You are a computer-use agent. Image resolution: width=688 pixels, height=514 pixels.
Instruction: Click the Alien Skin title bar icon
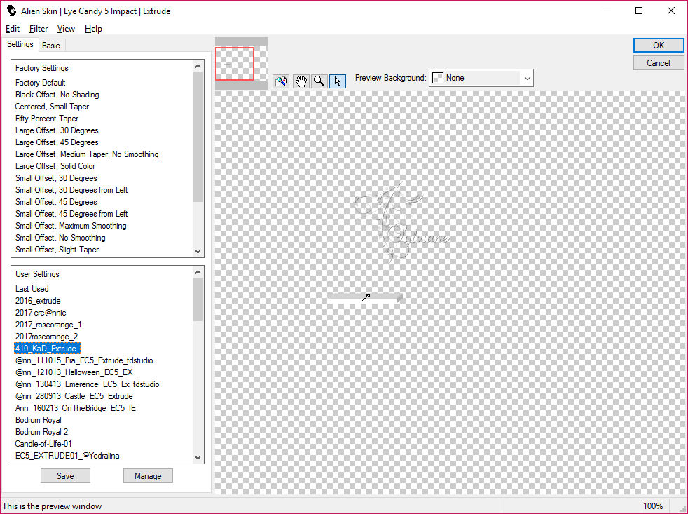[x=11, y=11]
